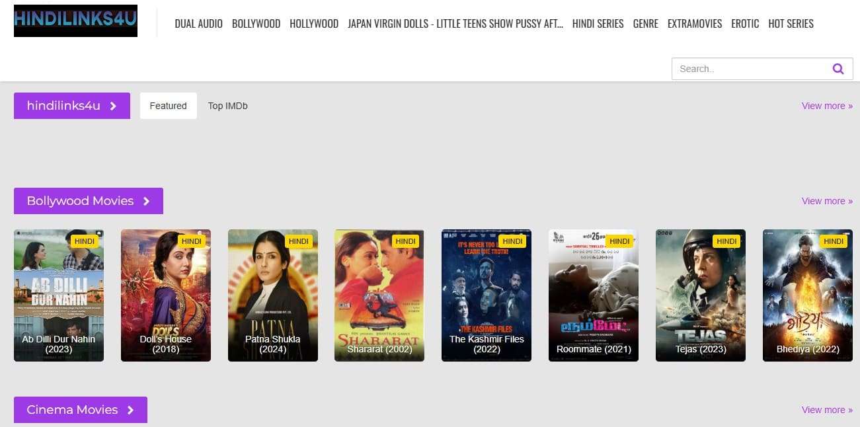This screenshot has height=427, width=860.
Task: Switch to the Top IMDb tab
Action: click(x=228, y=106)
